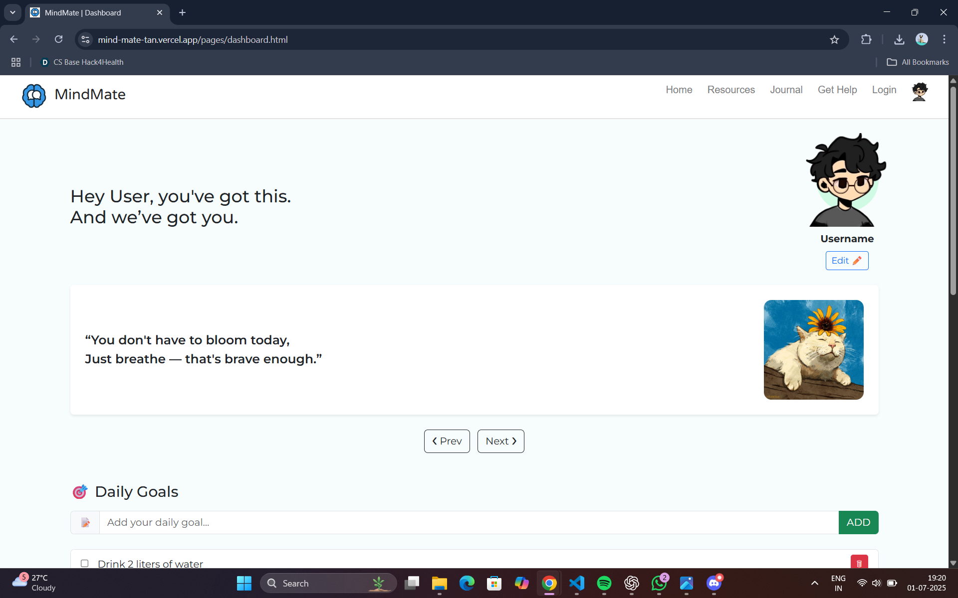Open Chrome three-dot menu
This screenshot has height=598, width=958.
944,40
